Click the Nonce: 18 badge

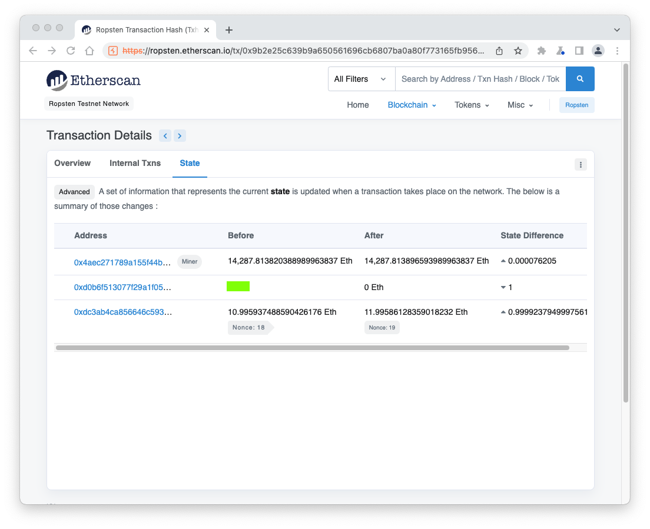(250, 327)
